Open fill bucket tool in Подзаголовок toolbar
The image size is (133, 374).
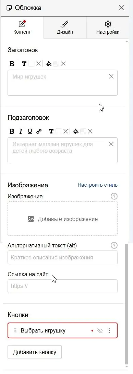point(76,131)
